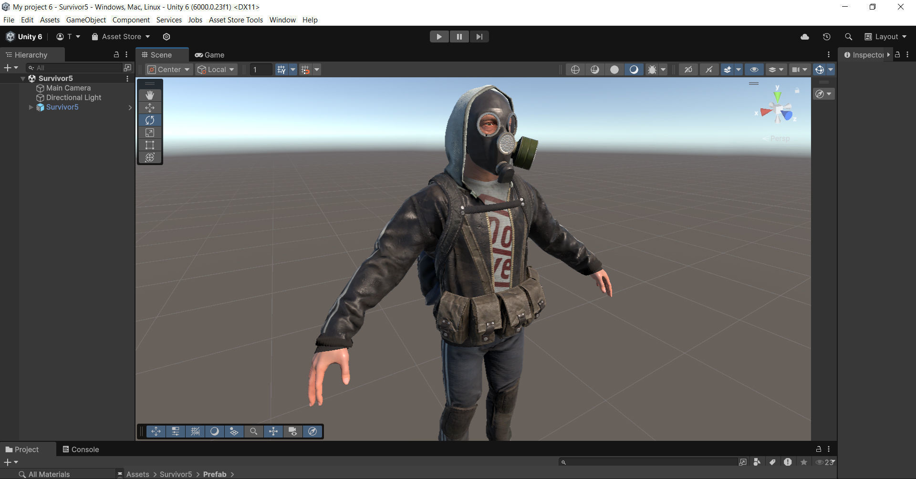Select the Hand (View) tool
The width and height of the screenshot is (916, 479).
[x=150, y=95]
